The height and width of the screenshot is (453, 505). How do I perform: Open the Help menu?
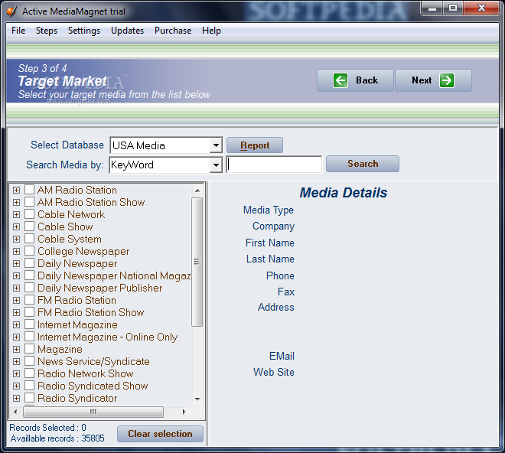[x=211, y=31]
